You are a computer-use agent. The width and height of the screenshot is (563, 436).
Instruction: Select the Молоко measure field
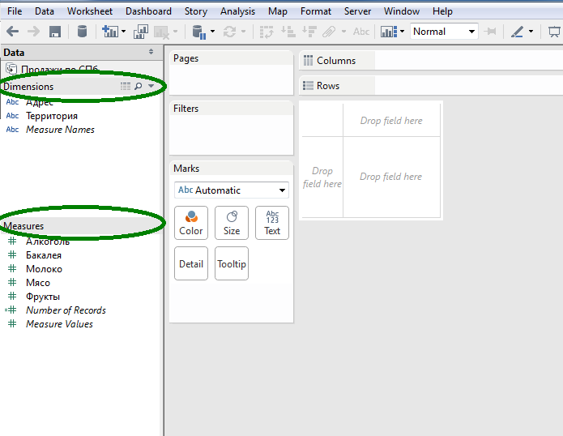[44, 268]
